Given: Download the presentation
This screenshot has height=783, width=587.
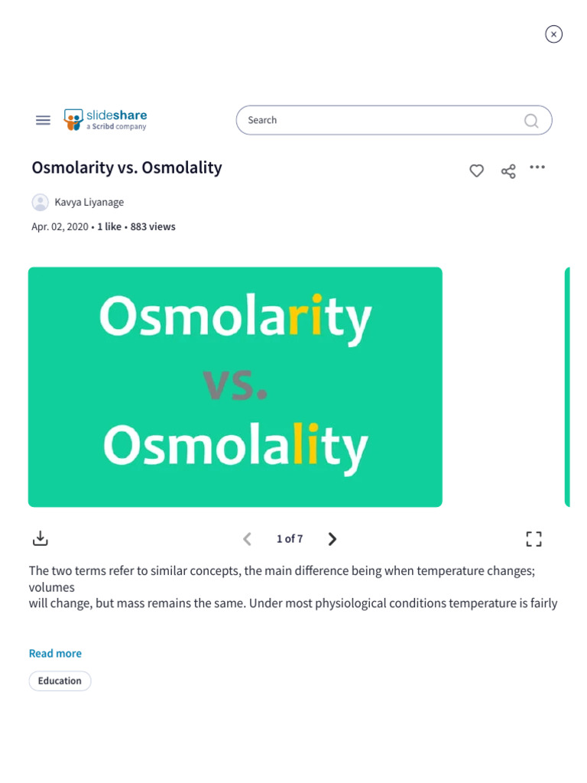Looking at the screenshot, I should pyautogui.click(x=41, y=539).
